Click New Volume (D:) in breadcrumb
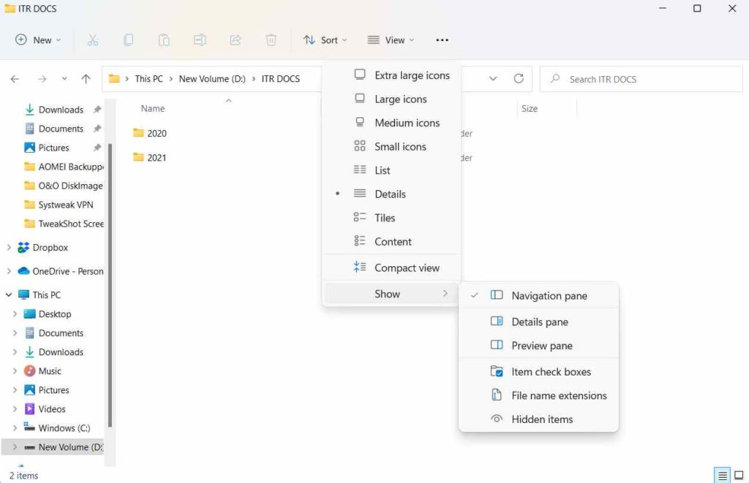749x483 pixels. (212, 79)
